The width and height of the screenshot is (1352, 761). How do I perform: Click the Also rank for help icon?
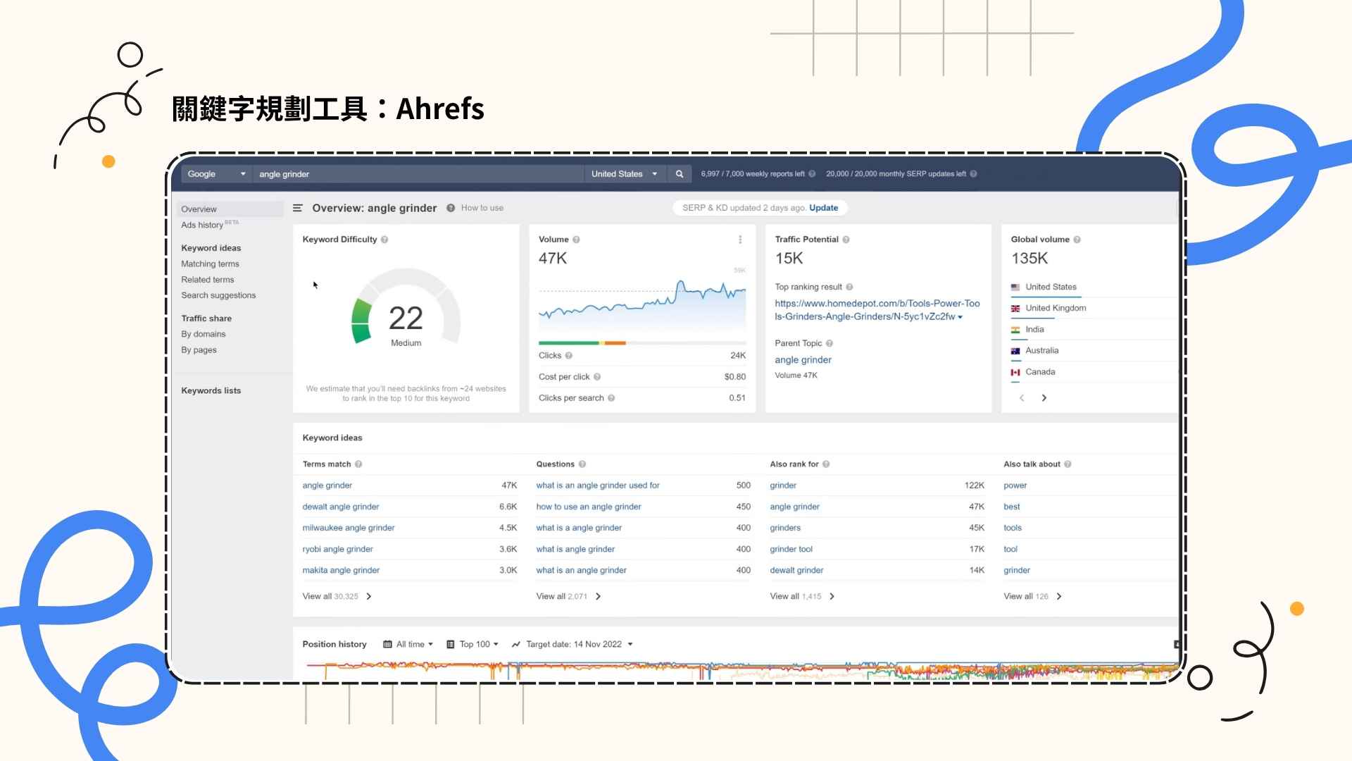[x=826, y=464]
